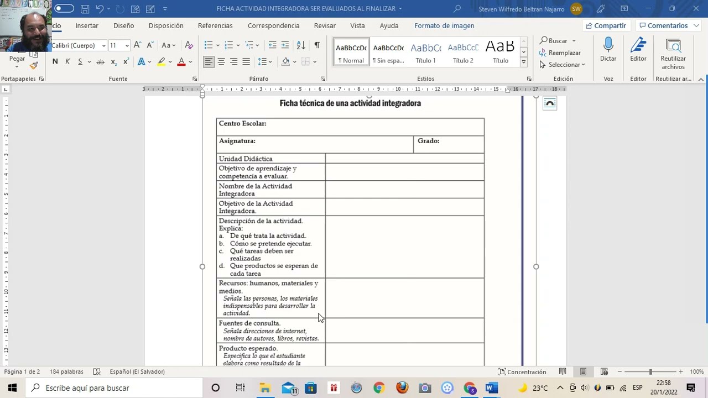Toggle the AutoSave switch
The width and height of the screenshot is (708, 398).
tap(64, 9)
